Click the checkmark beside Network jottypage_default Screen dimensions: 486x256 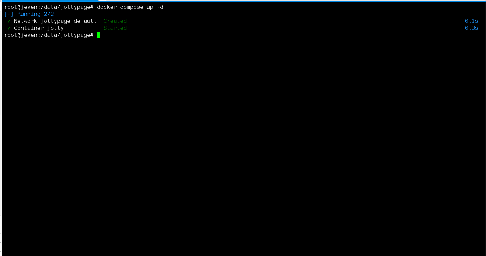coord(9,21)
